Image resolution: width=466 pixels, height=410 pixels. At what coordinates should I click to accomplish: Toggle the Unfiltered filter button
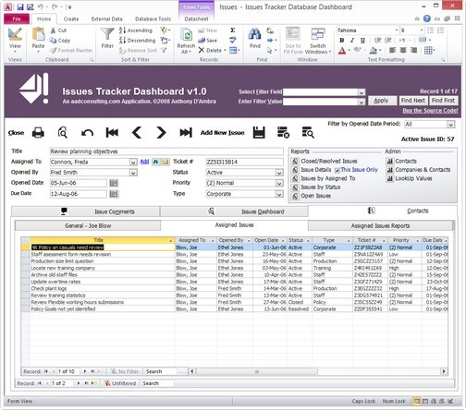tap(120, 383)
